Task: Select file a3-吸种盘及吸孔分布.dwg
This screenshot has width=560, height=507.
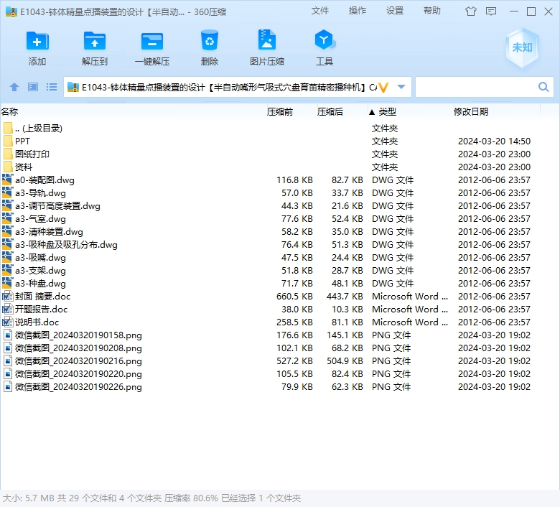Action: click(x=66, y=245)
